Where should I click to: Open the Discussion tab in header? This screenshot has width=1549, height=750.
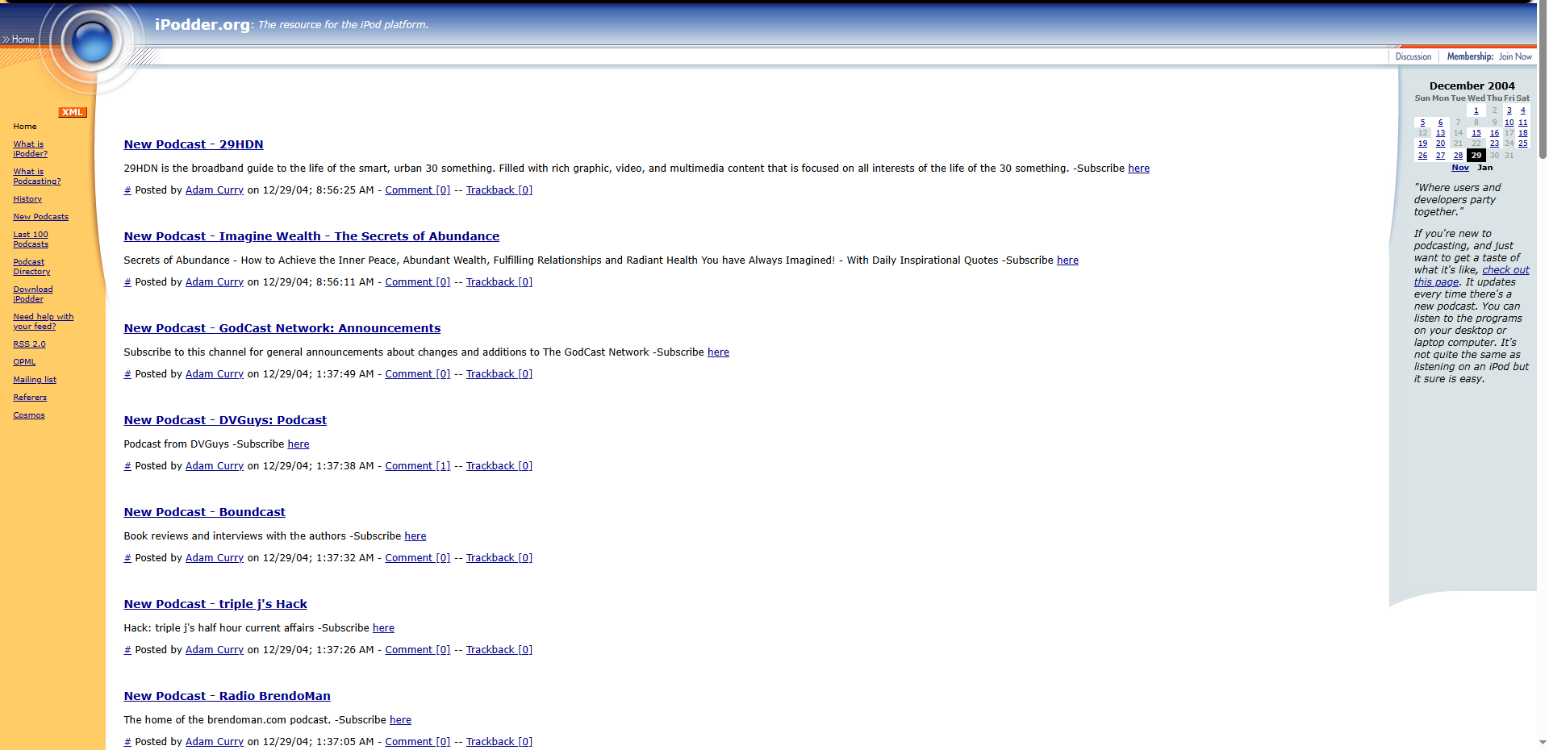(1413, 56)
